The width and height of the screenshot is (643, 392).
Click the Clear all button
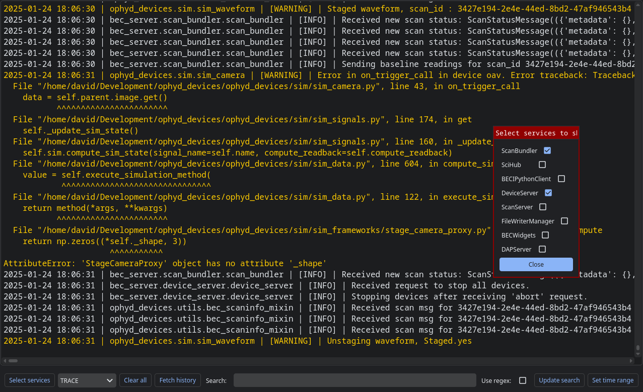click(135, 380)
